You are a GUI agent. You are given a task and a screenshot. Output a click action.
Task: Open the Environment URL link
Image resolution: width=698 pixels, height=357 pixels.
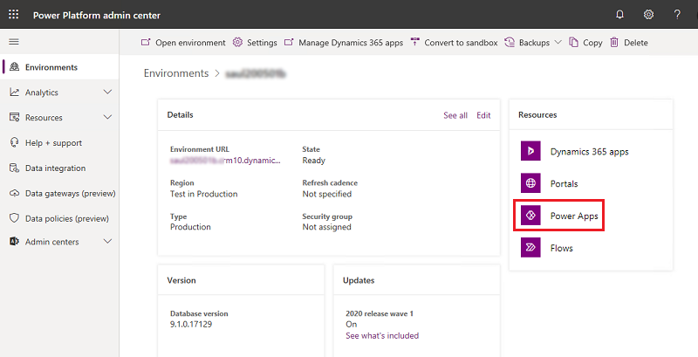click(225, 161)
